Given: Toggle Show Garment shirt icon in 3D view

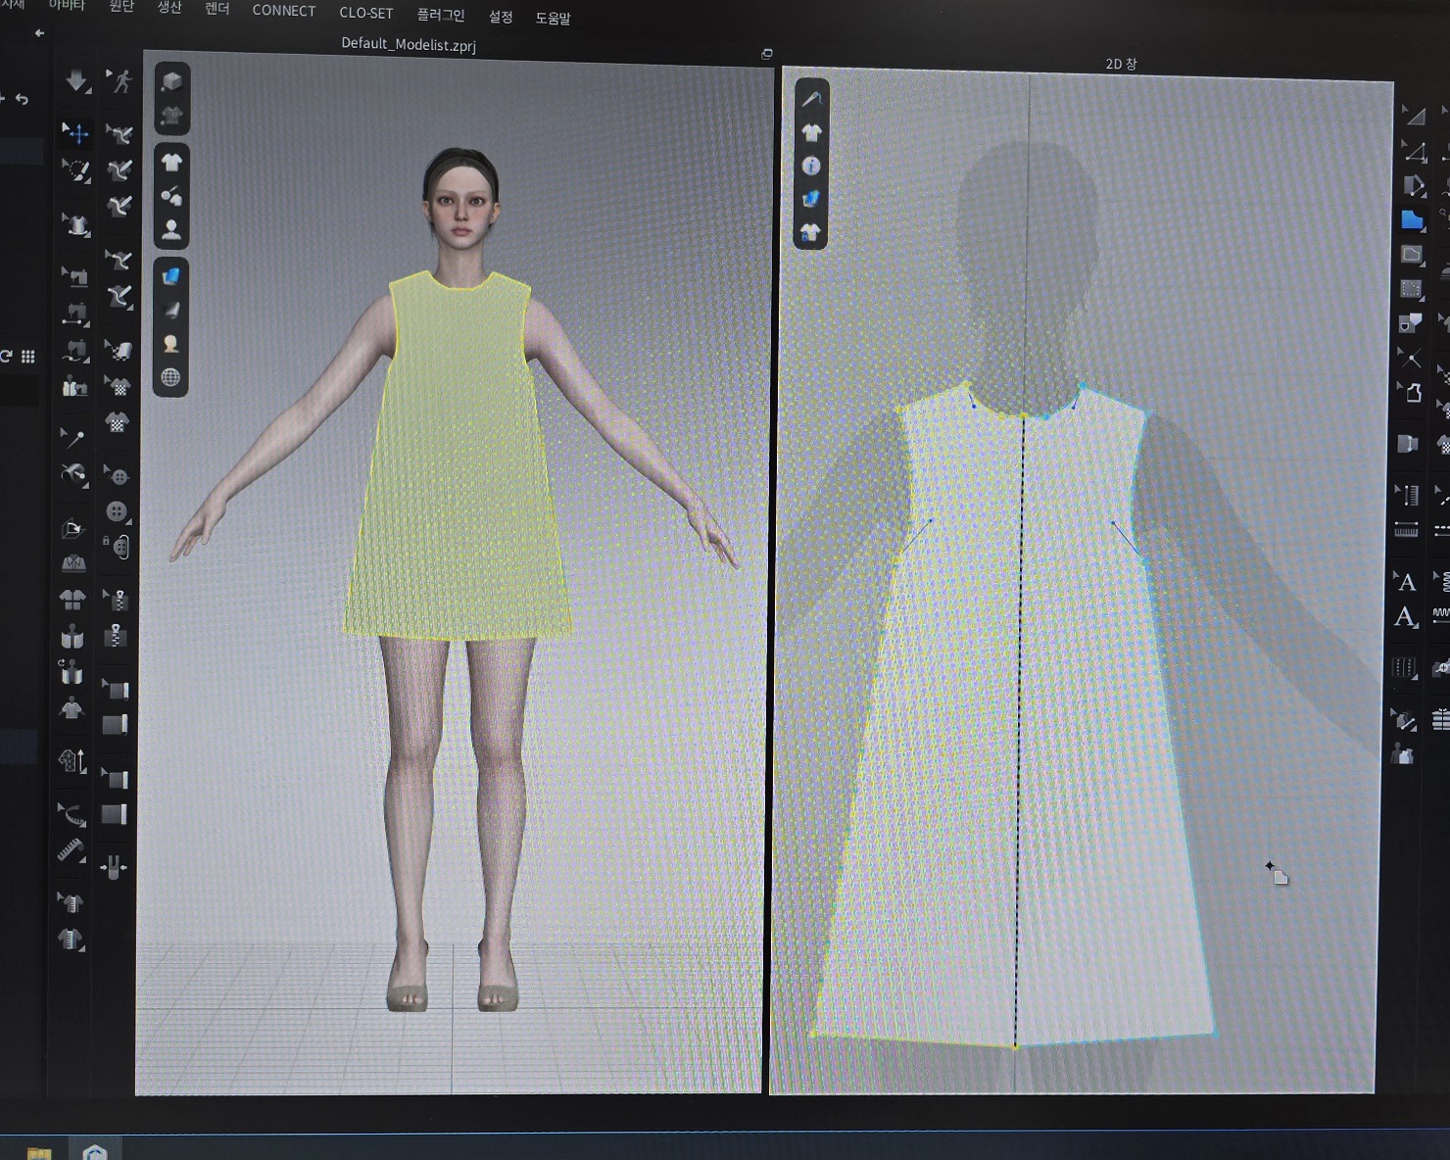Looking at the screenshot, I should 171,163.
